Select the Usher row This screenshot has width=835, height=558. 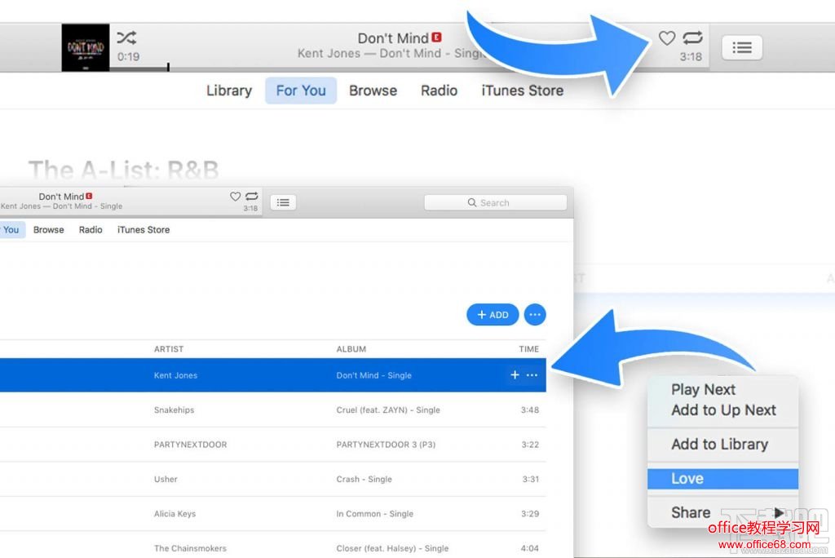[272, 479]
